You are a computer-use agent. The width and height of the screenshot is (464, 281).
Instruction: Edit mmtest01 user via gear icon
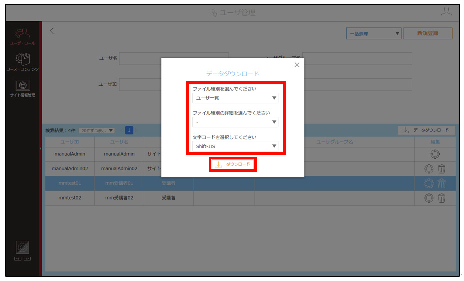pos(429,183)
